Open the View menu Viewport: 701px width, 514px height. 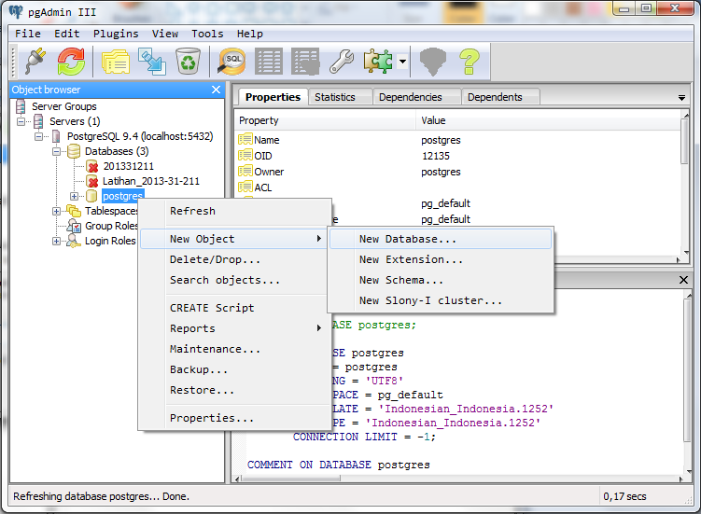point(165,34)
